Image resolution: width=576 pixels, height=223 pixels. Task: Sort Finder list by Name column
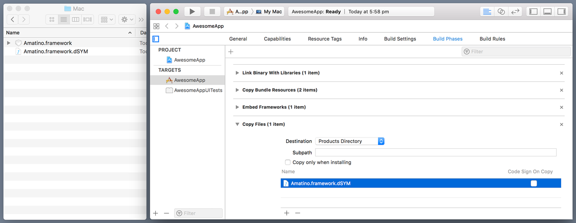(69, 33)
